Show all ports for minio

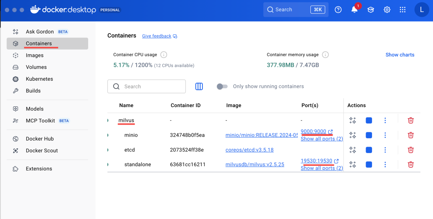point(322,139)
